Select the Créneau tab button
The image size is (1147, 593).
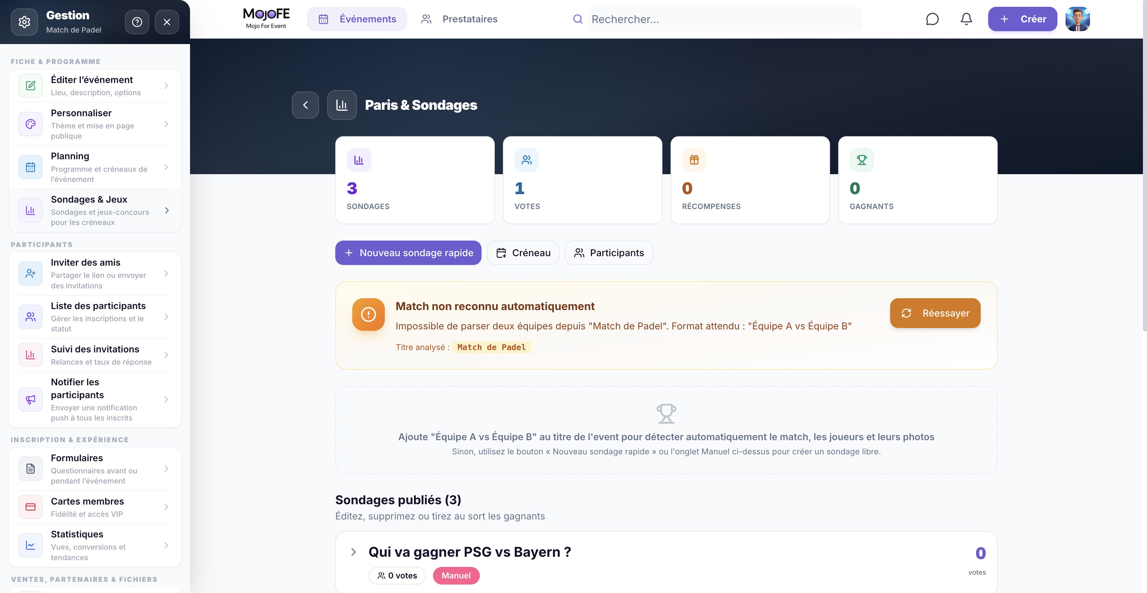(523, 253)
